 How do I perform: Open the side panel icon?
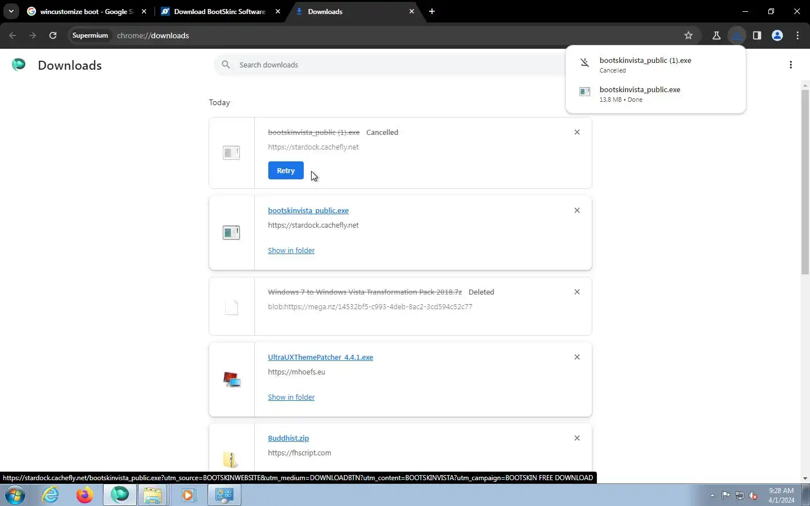pos(757,35)
